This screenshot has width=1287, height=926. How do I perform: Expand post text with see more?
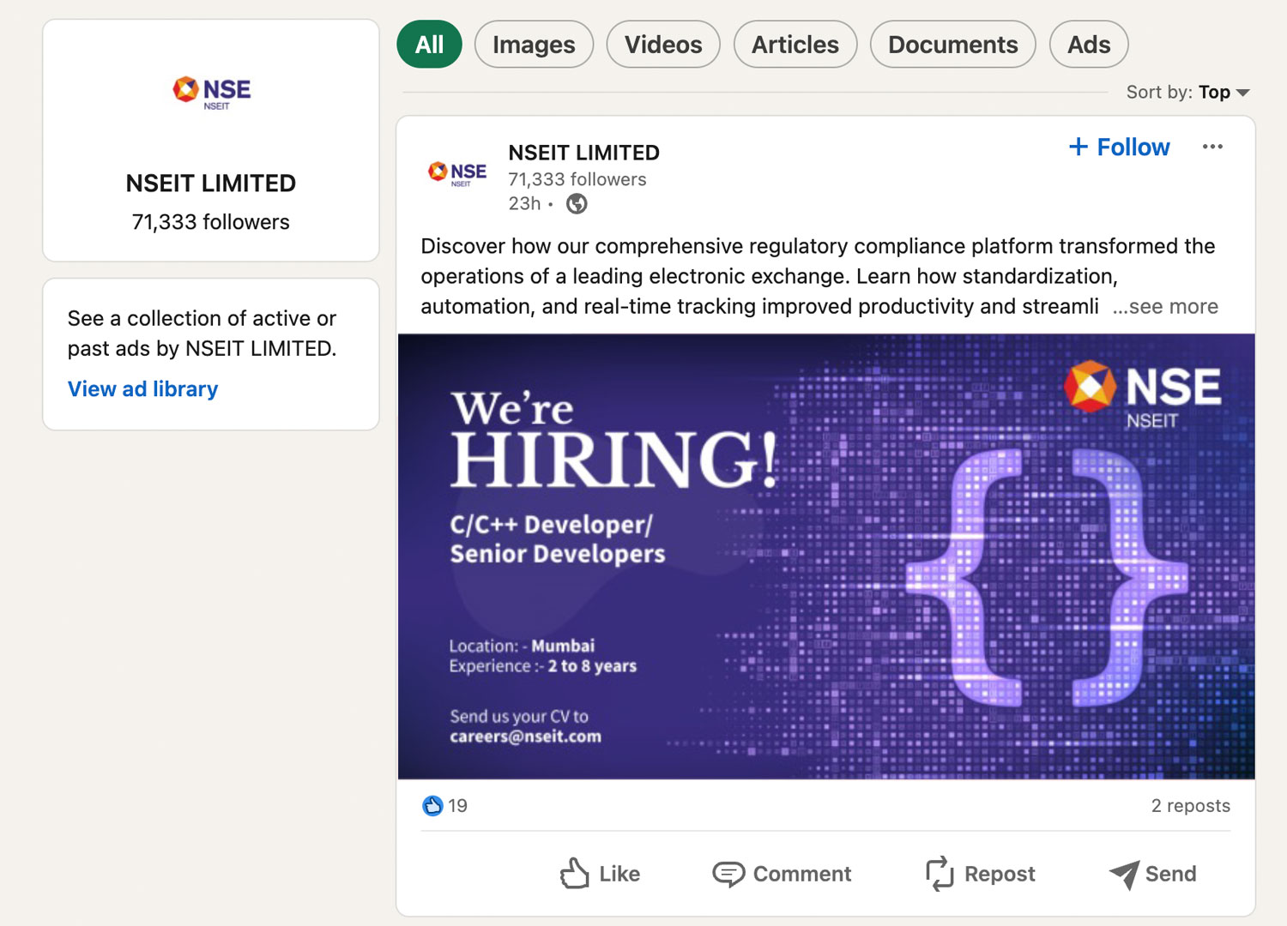click(x=1165, y=307)
